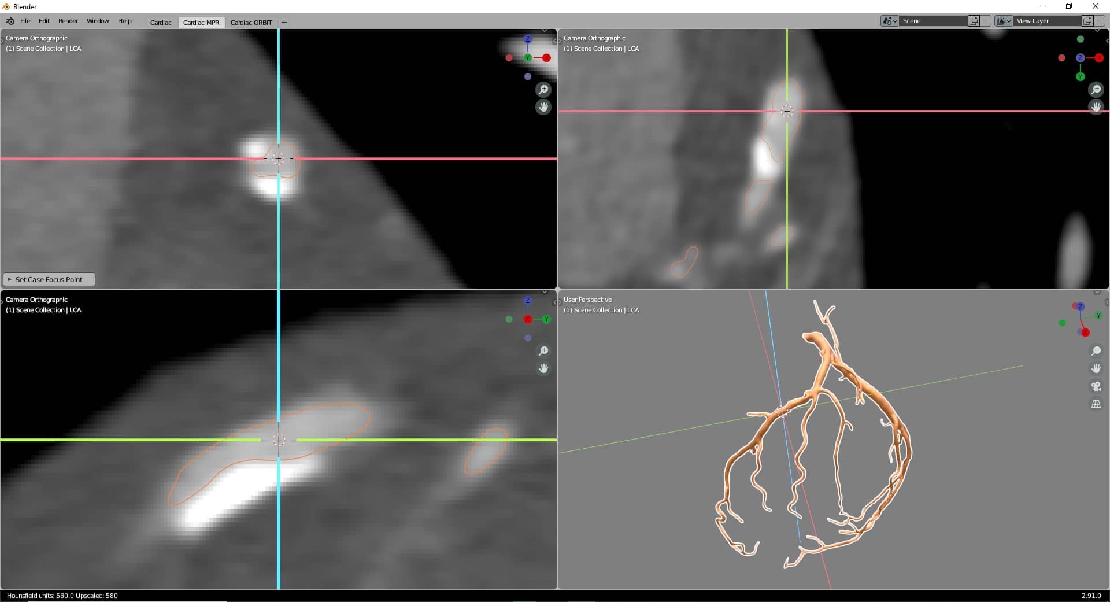
Task: Select the Cardiac MPR workspace tab
Action: click(x=201, y=23)
